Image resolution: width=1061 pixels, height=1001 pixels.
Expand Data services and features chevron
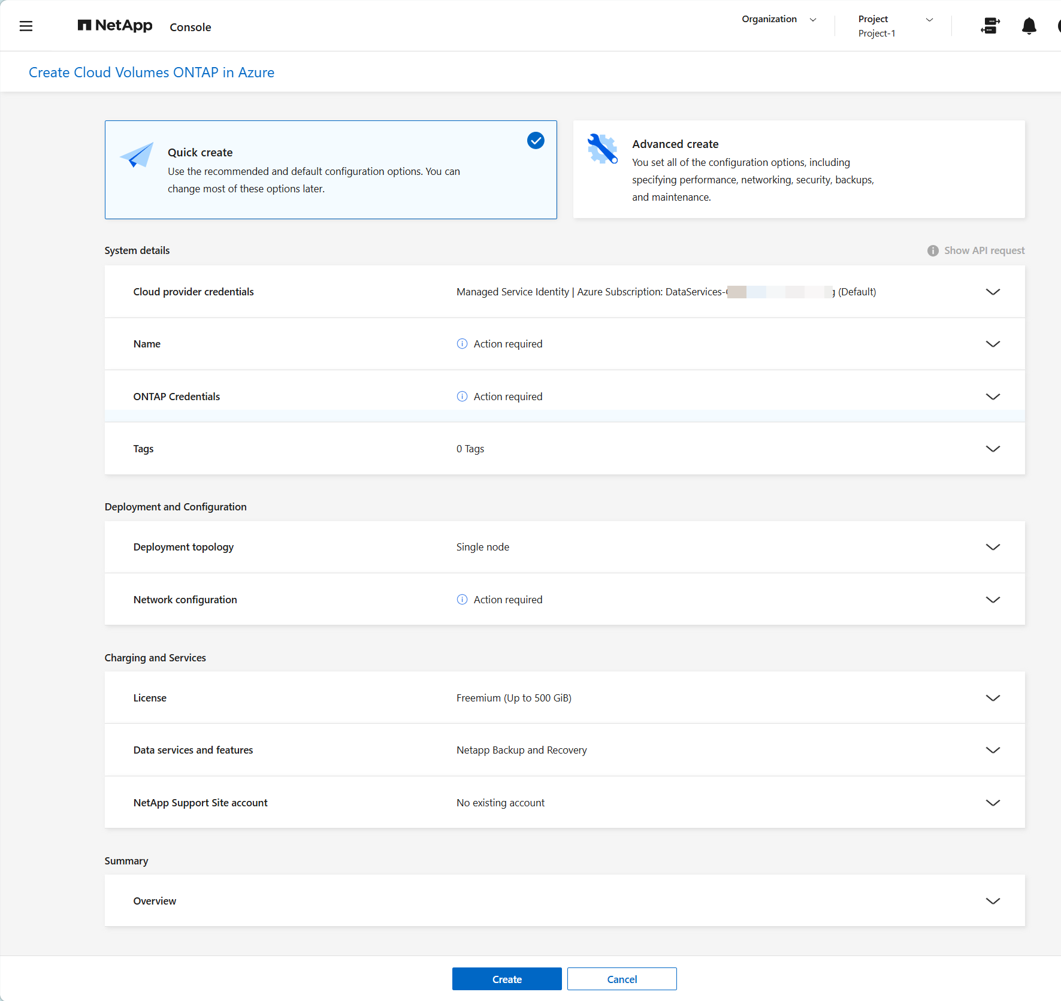coord(993,750)
